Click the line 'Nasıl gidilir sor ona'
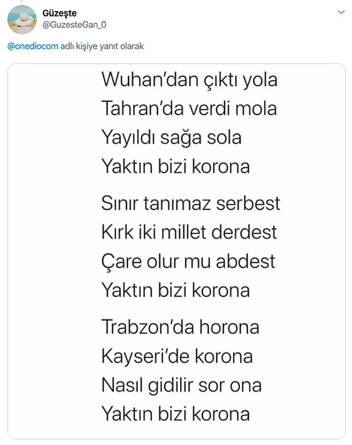352x445 pixels. coord(181,386)
